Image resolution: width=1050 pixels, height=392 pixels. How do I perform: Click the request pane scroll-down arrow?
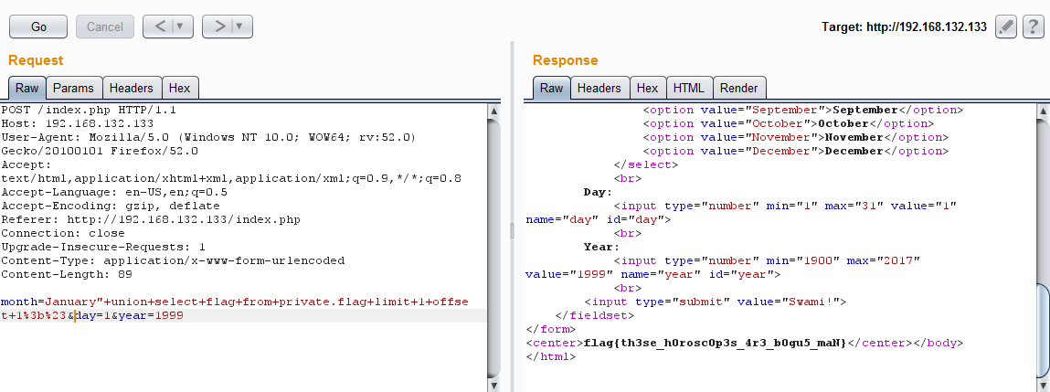tap(494, 386)
